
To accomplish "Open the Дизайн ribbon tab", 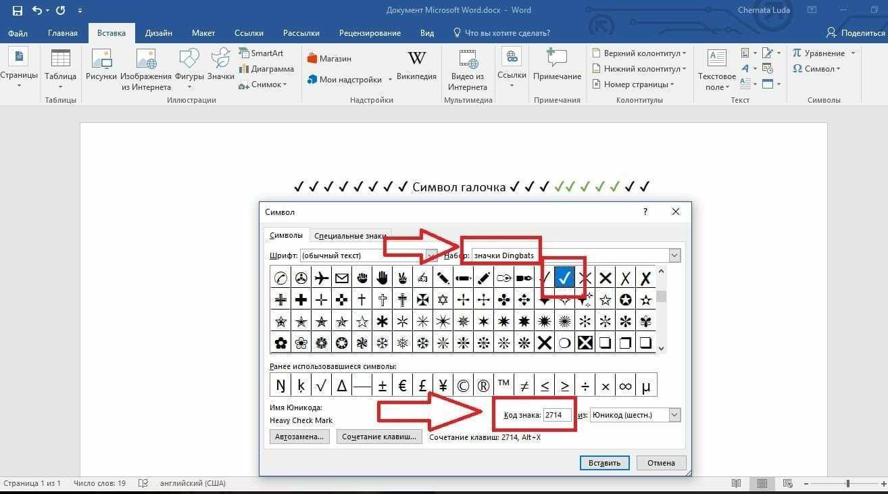I will pyautogui.click(x=158, y=33).
